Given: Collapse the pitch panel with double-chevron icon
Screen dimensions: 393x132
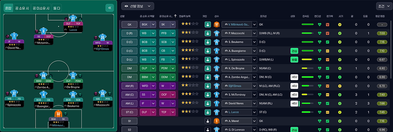Looking at the screenshot, I should pos(110,8).
